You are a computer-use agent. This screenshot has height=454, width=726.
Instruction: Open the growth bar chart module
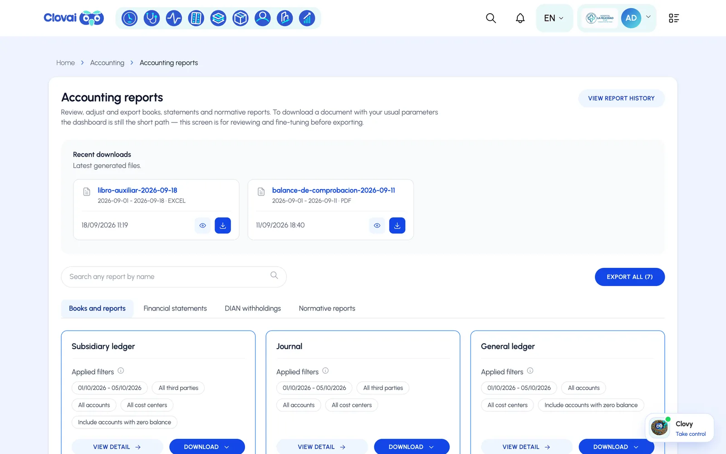point(307,18)
